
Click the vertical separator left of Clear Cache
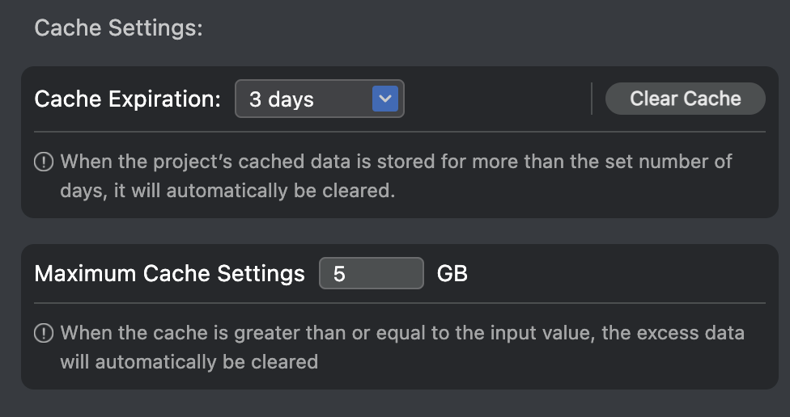592,99
